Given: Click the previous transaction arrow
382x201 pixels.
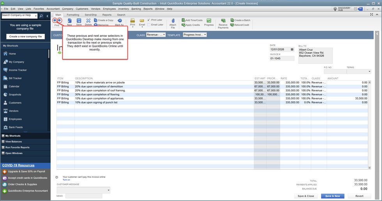Looking at the screenshot, I should pyautogui.click(x=55, y=20).
